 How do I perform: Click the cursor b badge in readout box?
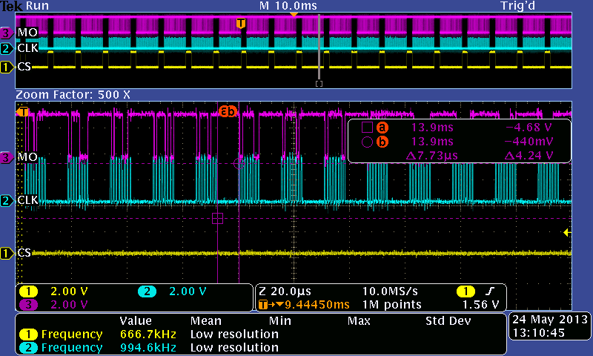click(382, 142)
